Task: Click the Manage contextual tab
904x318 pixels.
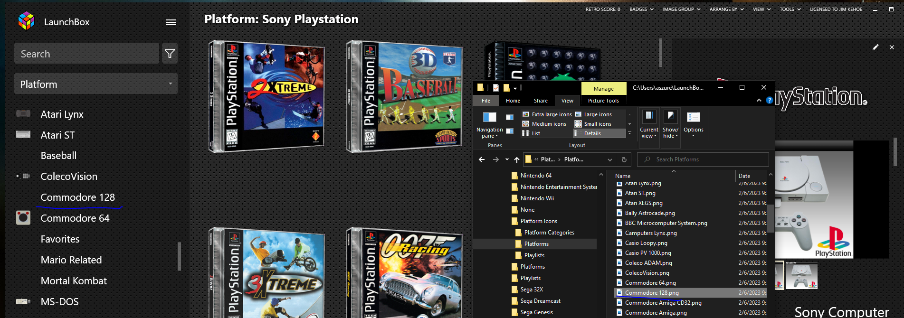Action: pyautogui.click(x=603, y=89)
